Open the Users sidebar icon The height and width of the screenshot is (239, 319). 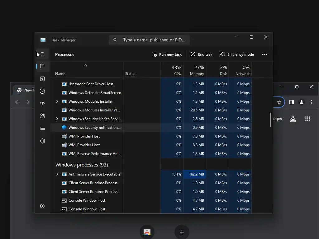[x=42, y=116]
